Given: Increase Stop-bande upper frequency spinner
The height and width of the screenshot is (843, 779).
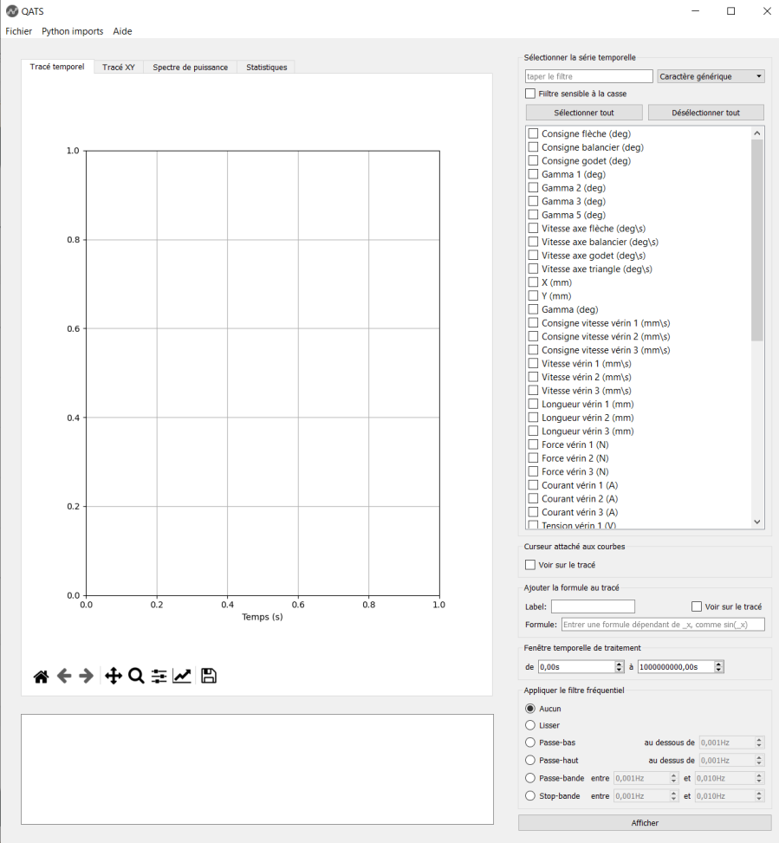Looking at the screenshot, I should click(759, 793).
